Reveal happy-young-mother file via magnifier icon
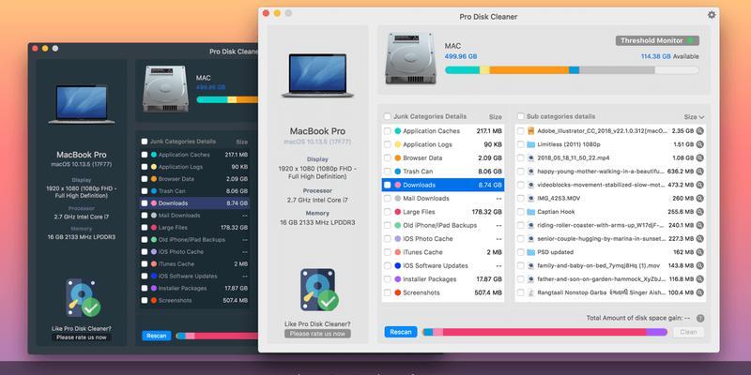This screenshot has height=375, width=751. [x=699, y=172]
